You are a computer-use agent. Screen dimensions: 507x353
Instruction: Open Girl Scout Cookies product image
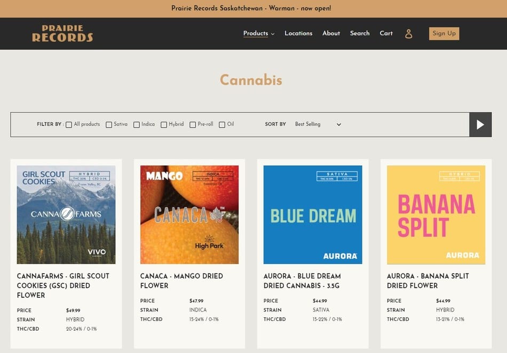coord(66,215)
